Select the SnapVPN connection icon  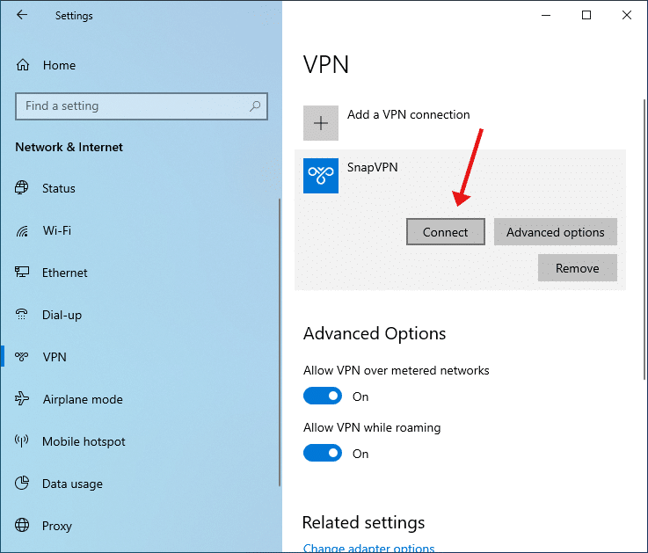[321, 176]
